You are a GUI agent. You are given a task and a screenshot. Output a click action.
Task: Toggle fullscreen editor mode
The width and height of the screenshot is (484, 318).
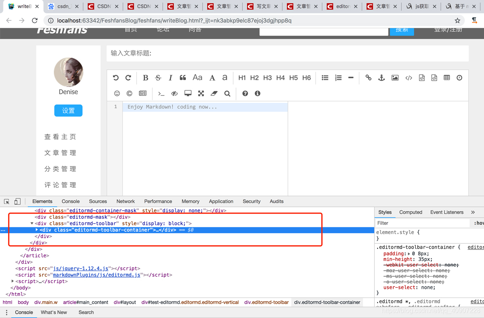click(201, 94)
